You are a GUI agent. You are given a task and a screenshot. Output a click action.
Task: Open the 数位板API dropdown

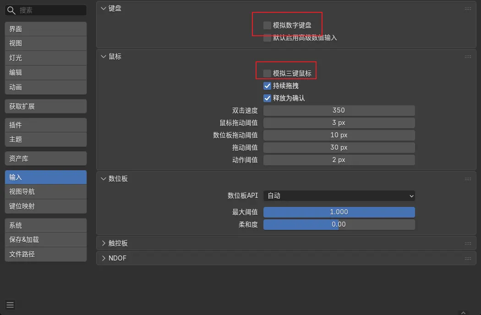click(x=339, y=196)
